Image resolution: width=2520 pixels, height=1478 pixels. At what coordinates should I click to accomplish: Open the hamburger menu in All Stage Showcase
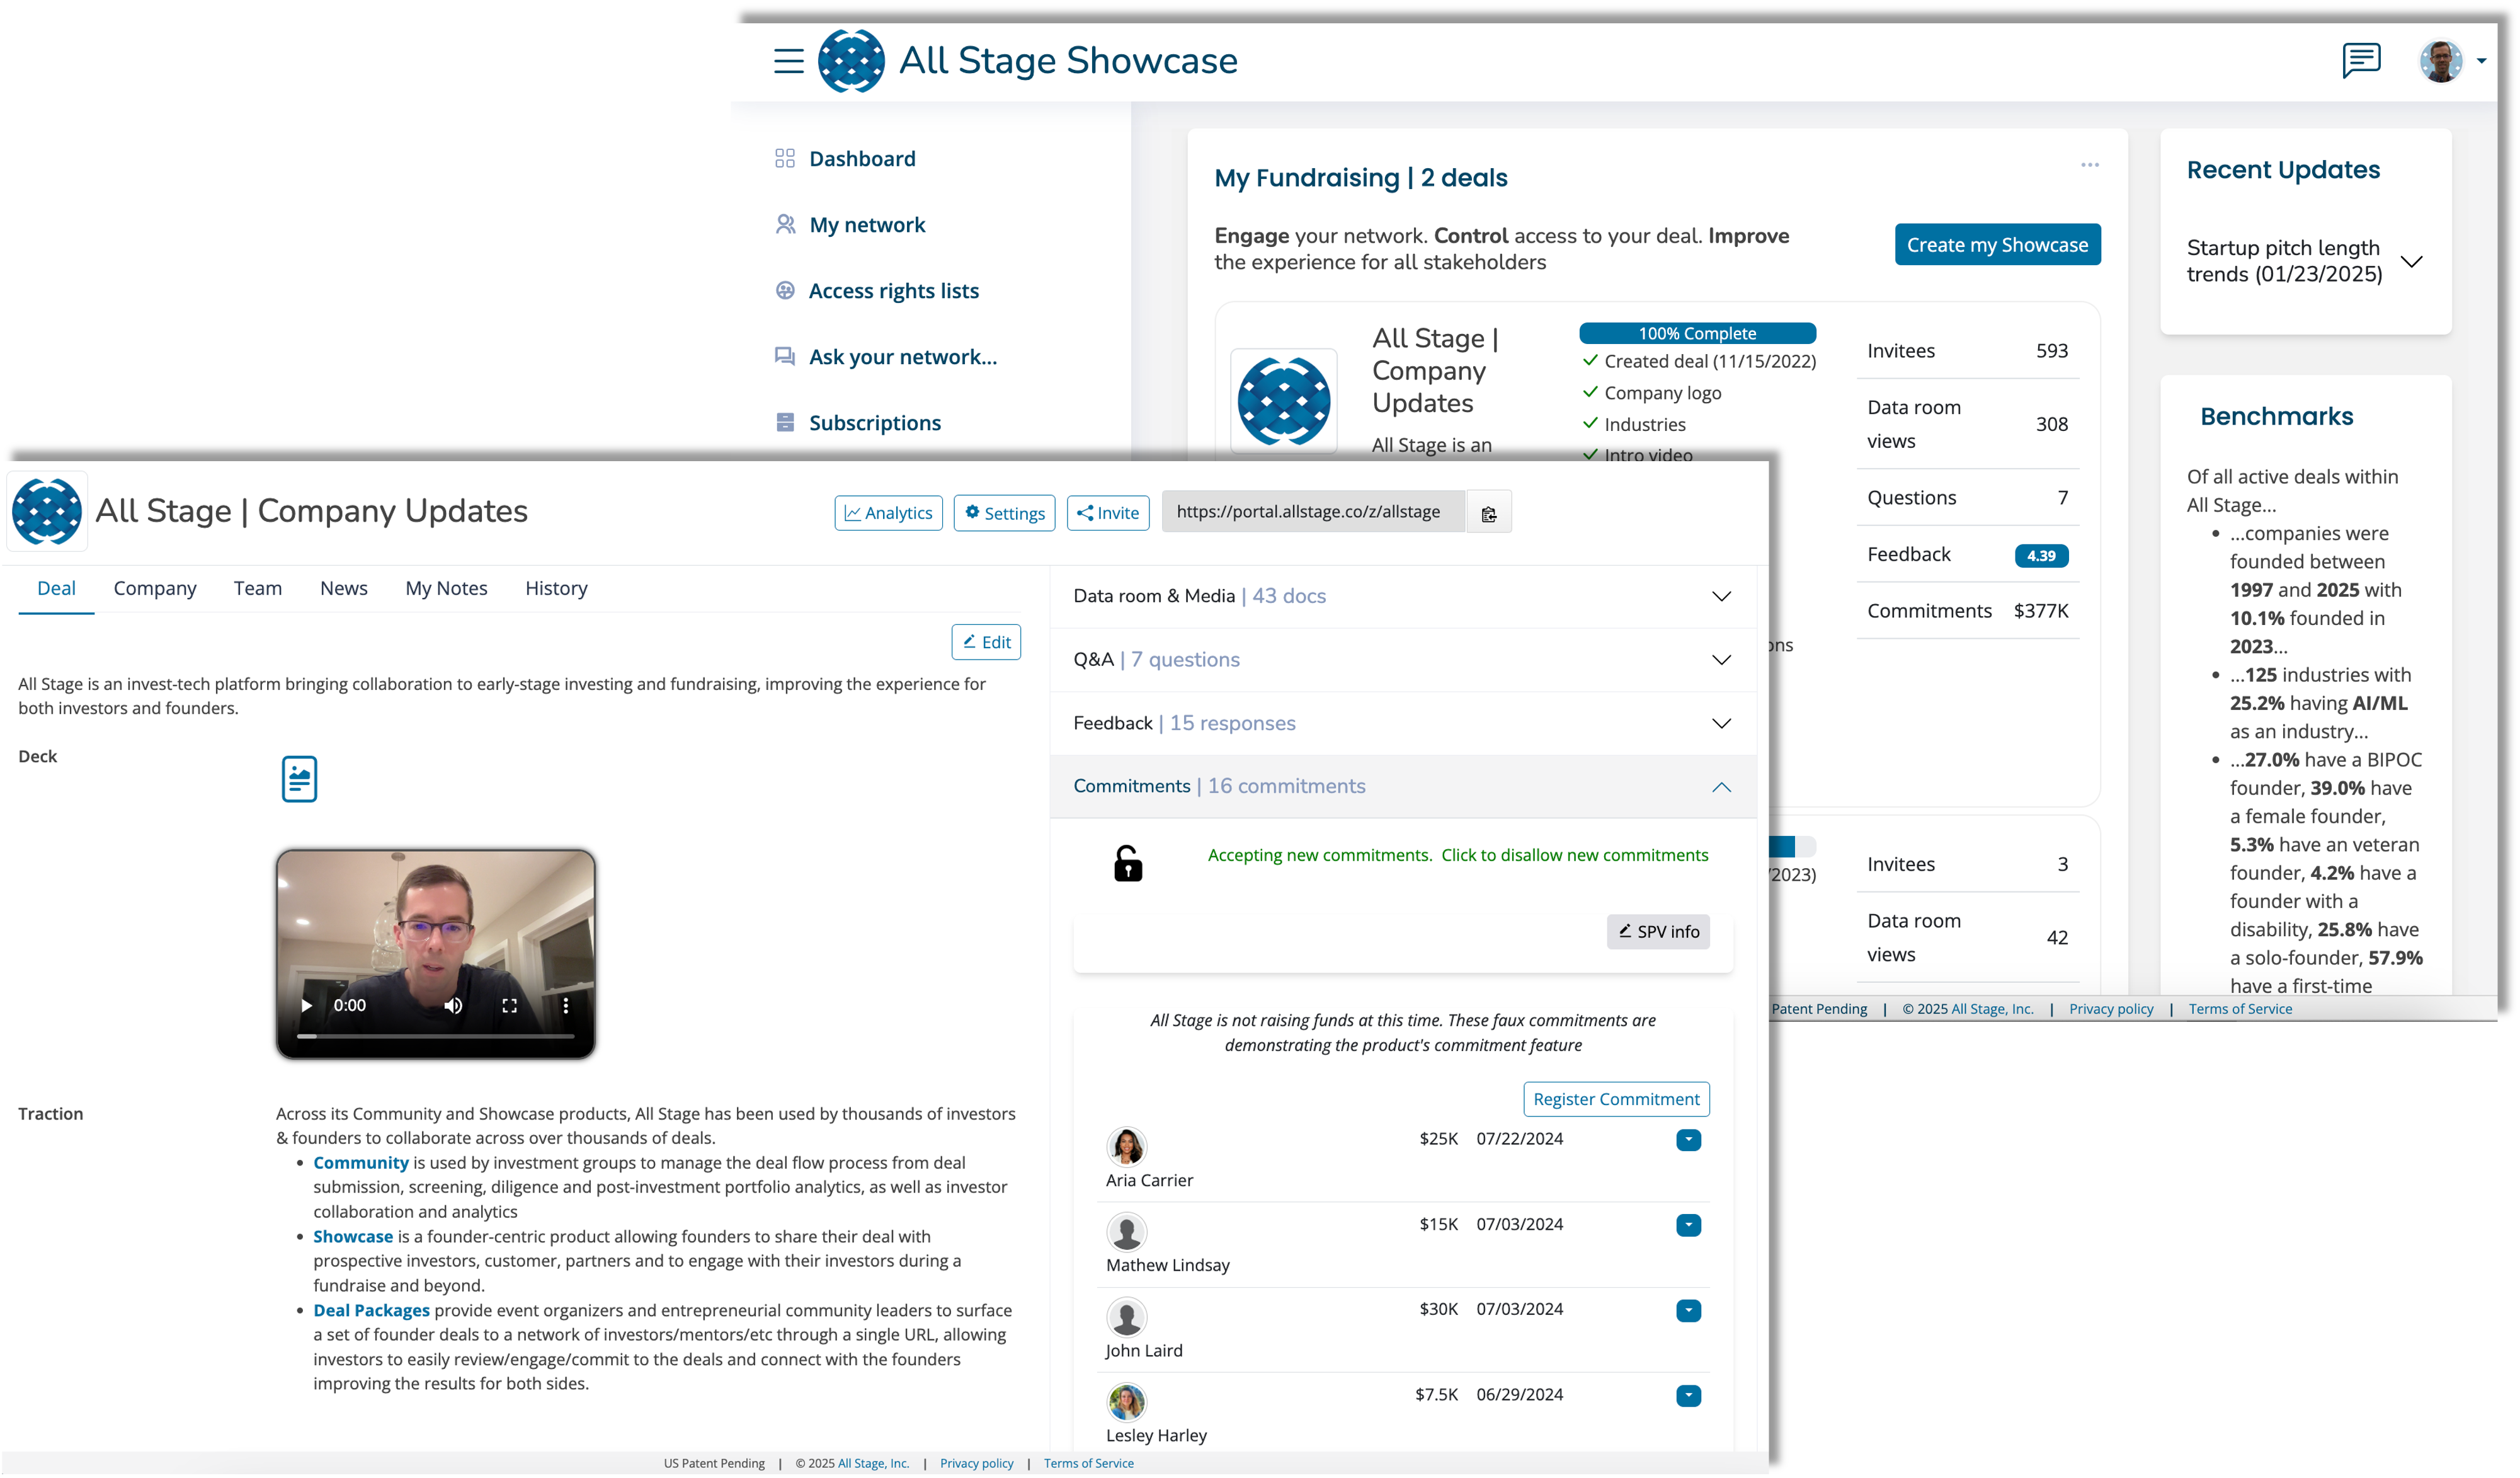pos(788,61)
